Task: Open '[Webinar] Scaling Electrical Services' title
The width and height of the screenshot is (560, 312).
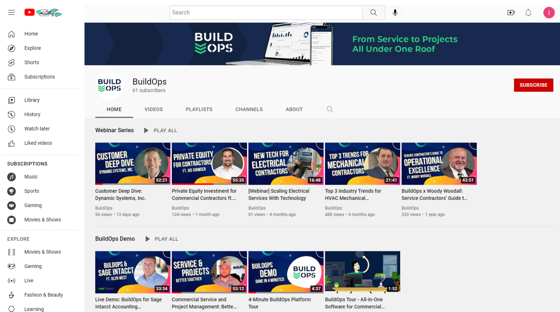Action: click(x=279, y=195)
